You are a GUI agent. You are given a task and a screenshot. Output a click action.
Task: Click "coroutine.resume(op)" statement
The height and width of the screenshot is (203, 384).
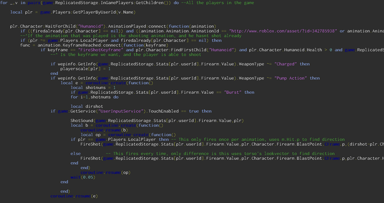[105, 172]
